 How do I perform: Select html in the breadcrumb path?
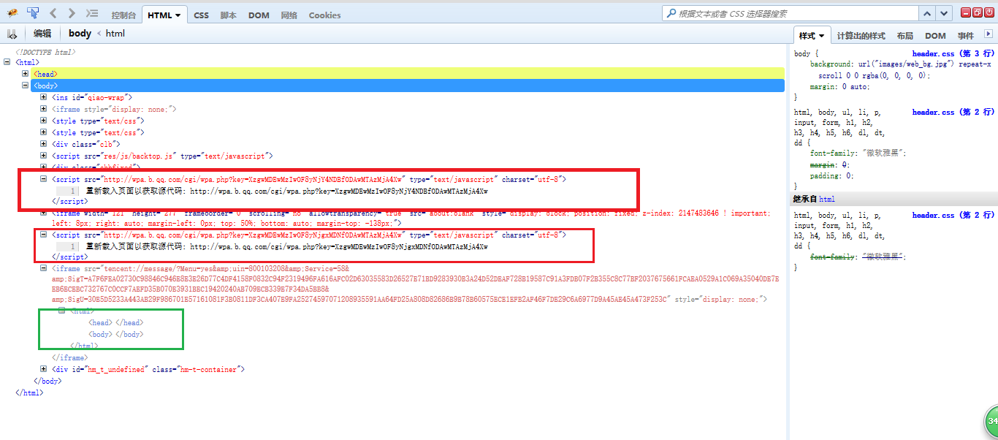[115, 34]
